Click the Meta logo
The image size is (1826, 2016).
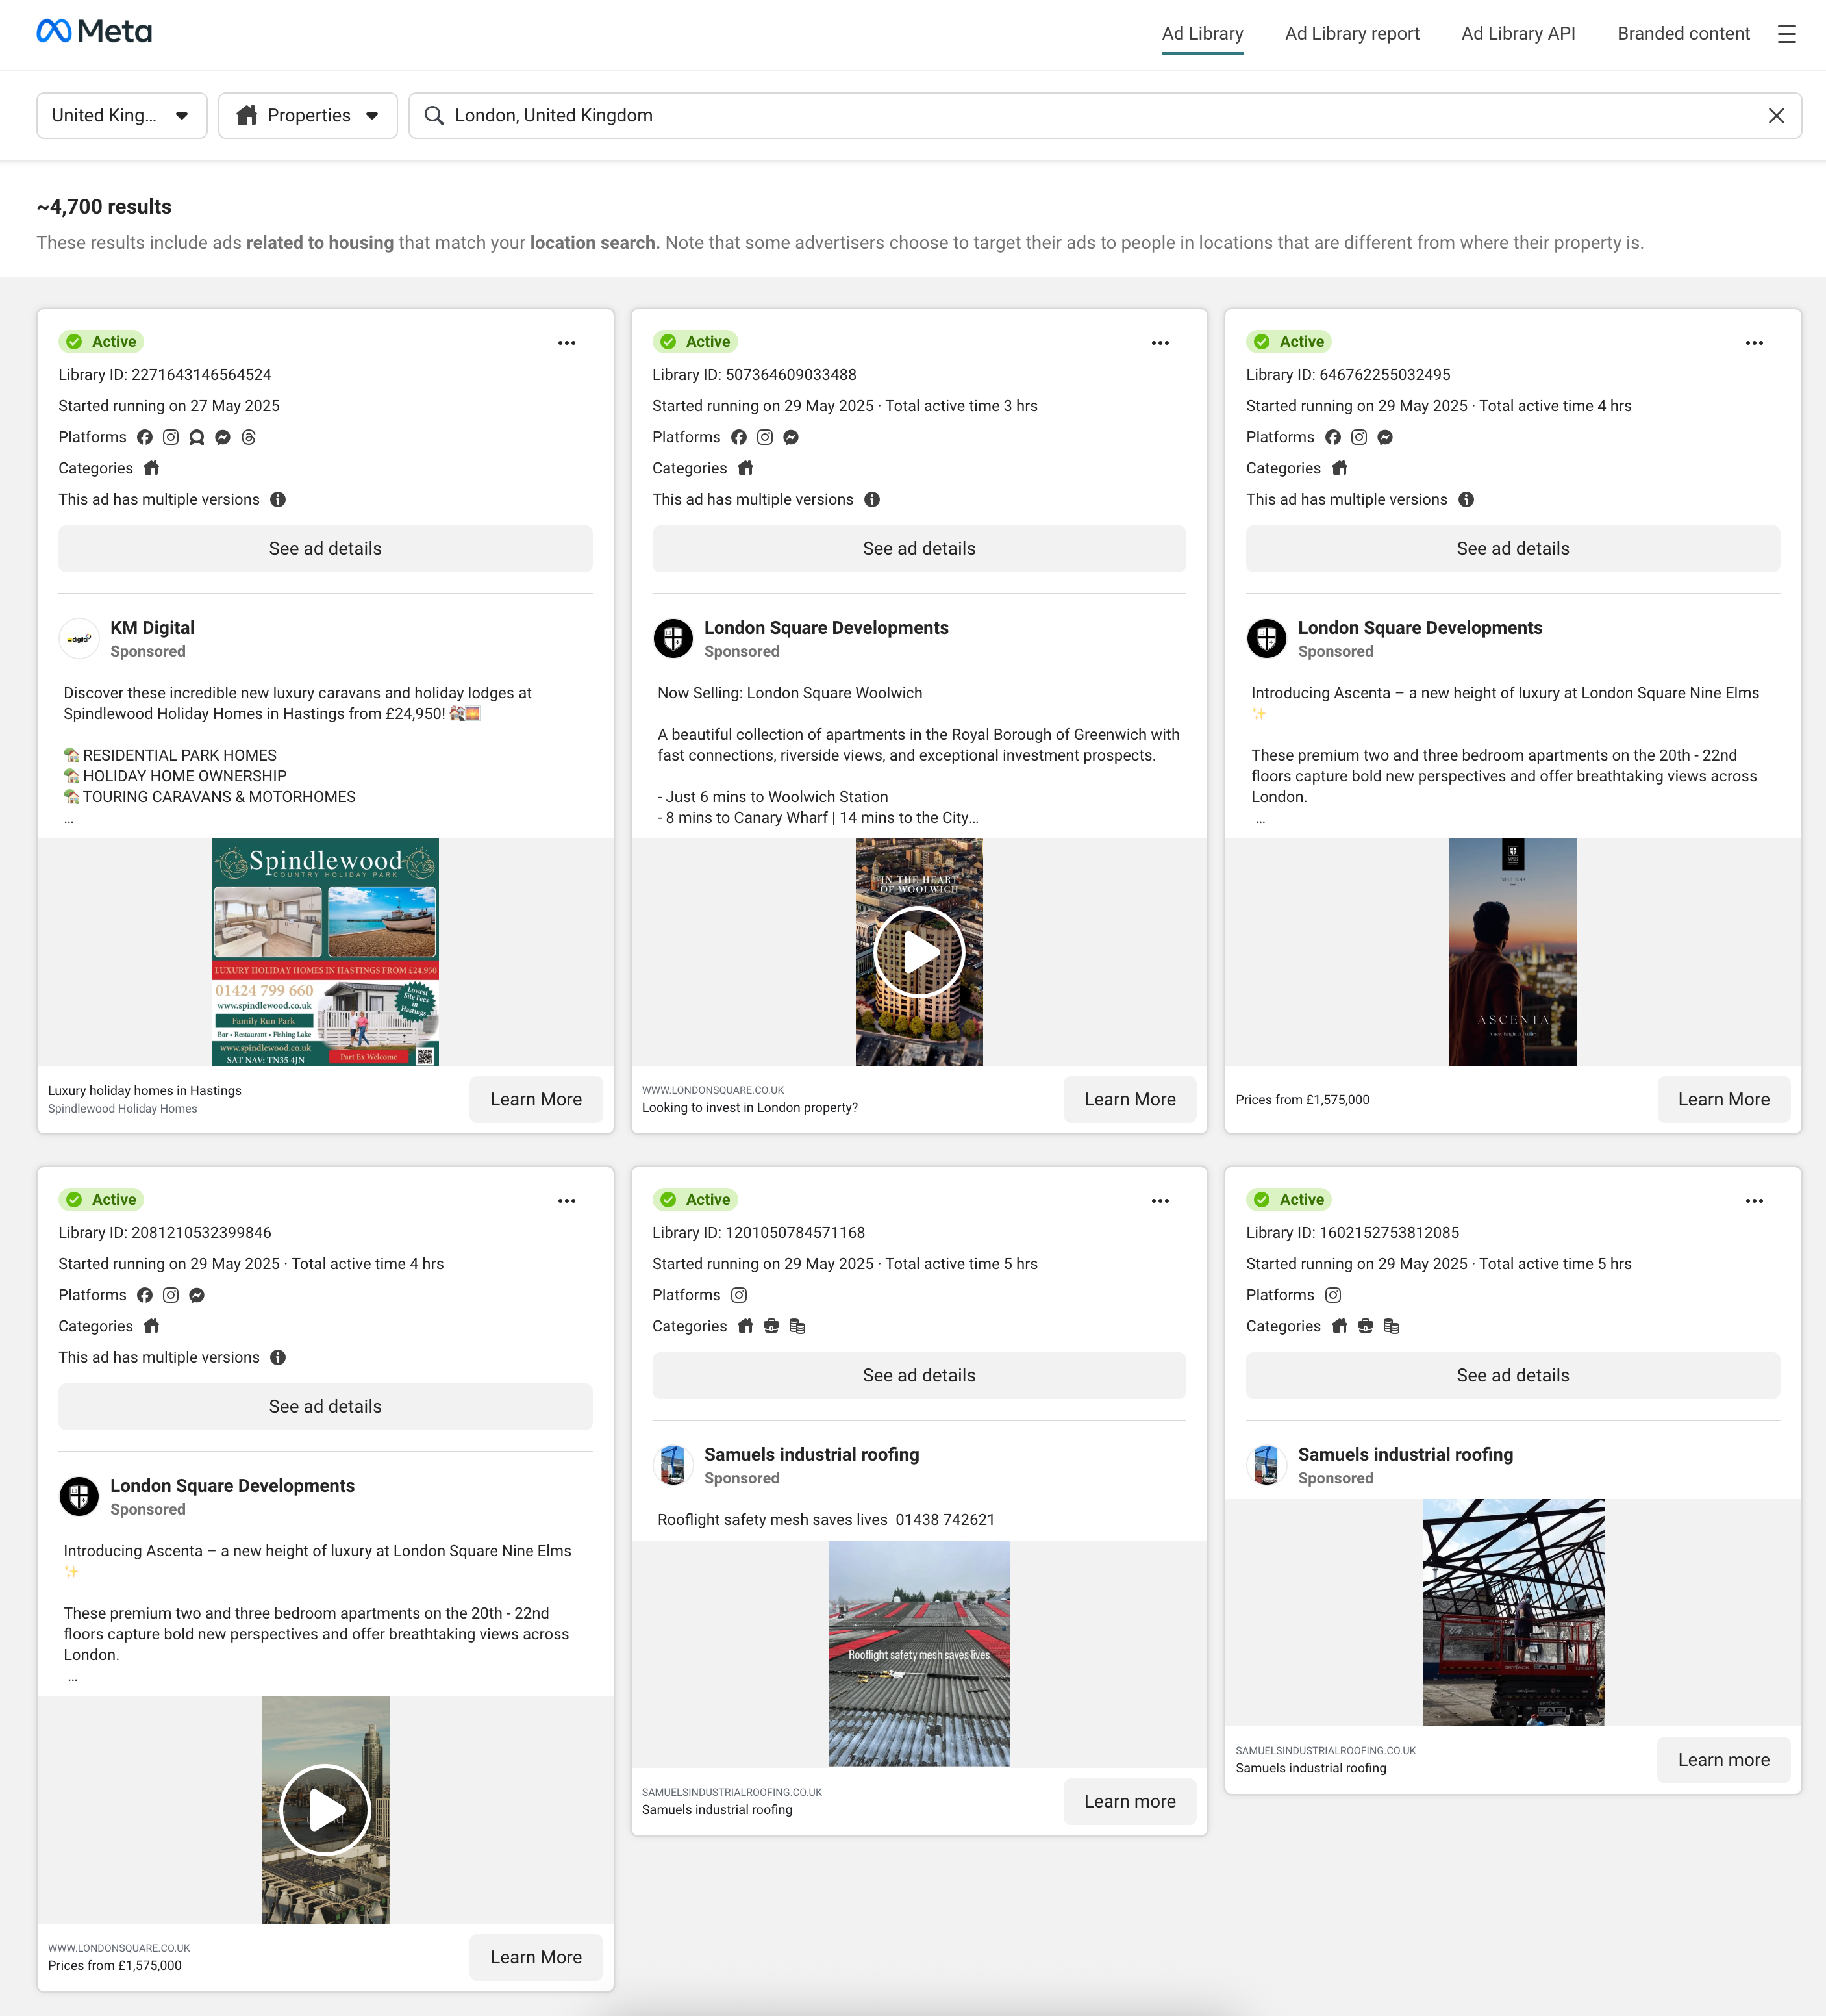(x=94, y=32)
